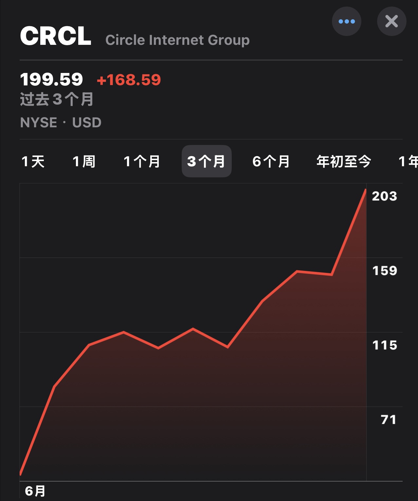Tap the Circle Internet Group name
The height and width of the screenshot is (501, 418).
pyautogui.click(x=177, y=40)
